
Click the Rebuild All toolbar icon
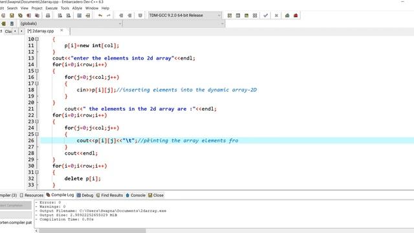[x=255, y=16]
